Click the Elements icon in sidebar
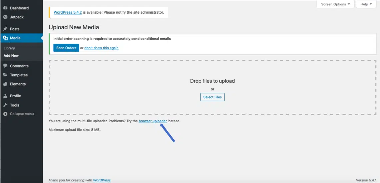This screenshot has height=183, width=380. coord(5,84)
